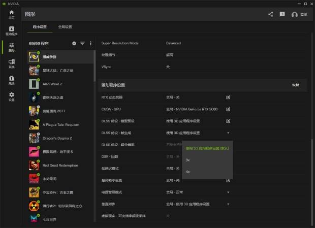The image size is (315, 228).
Task: Select the 赛博朋克 2077 game icon
Action: pos(34,111)
